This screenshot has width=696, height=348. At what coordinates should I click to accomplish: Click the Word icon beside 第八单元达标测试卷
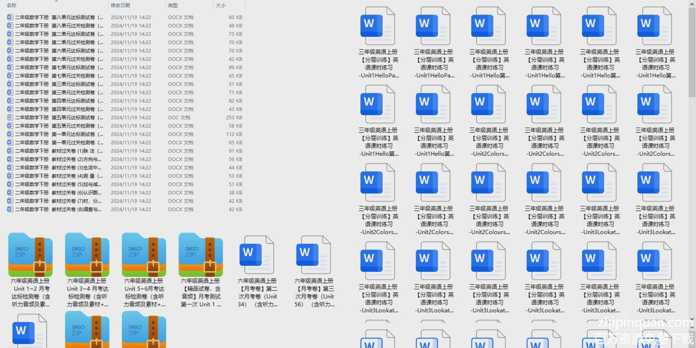(x=10, y=17)
